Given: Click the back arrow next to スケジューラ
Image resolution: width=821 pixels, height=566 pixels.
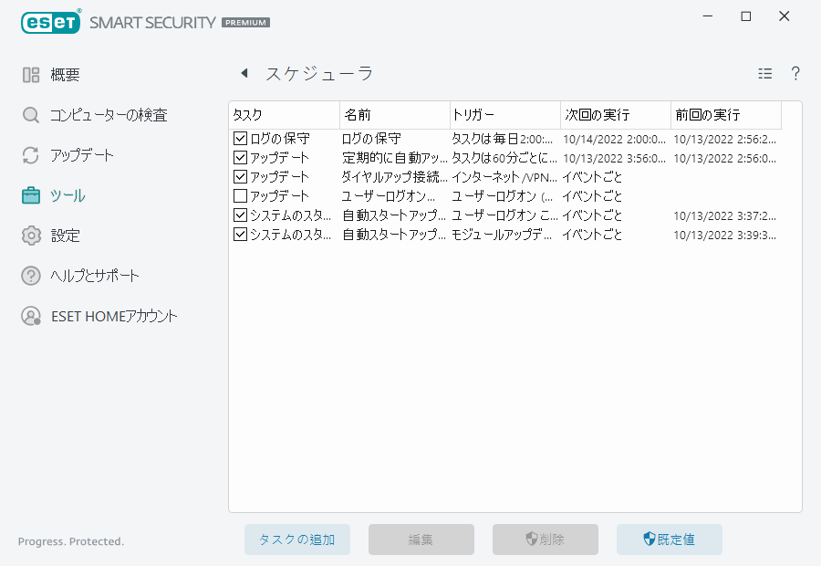Looking at the screenshot, I should click(x=243, y=72).
